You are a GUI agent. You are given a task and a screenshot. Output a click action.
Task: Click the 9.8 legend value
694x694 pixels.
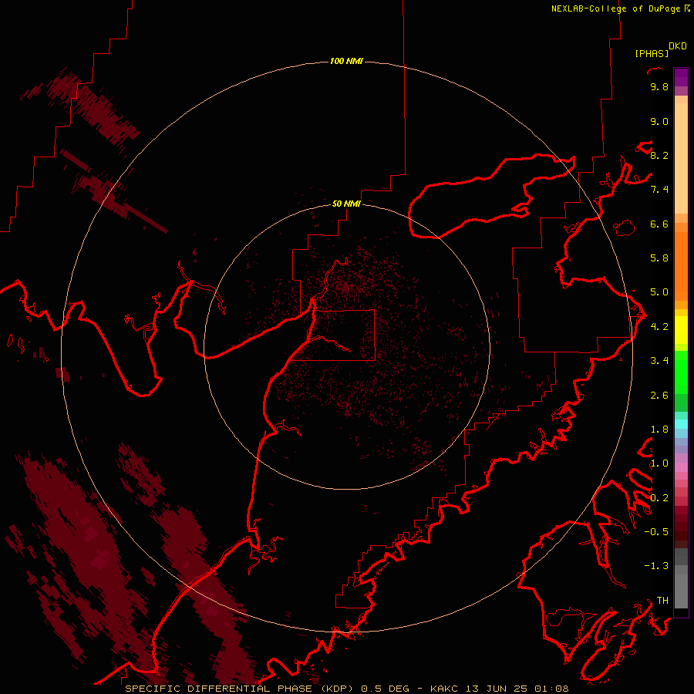point(659,86)
